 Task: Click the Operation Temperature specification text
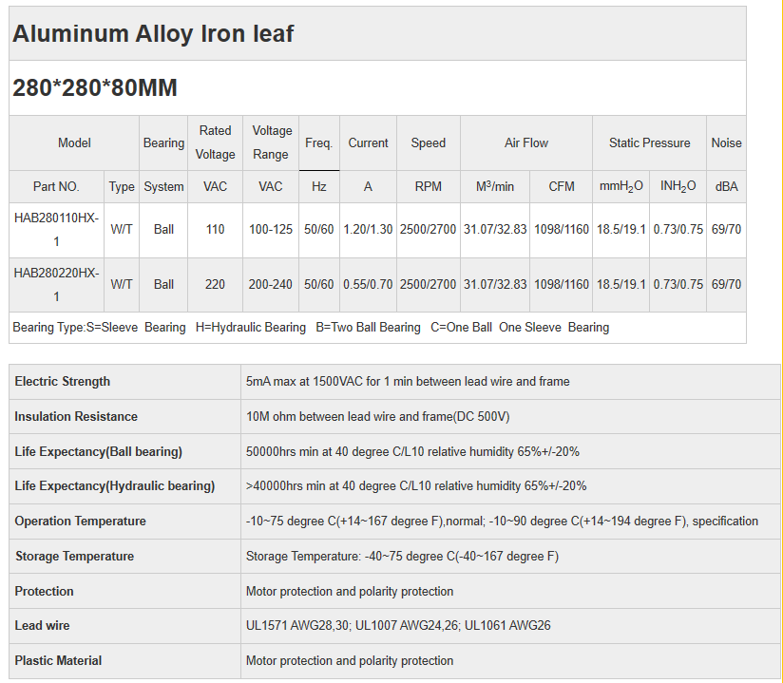[502, 522]
